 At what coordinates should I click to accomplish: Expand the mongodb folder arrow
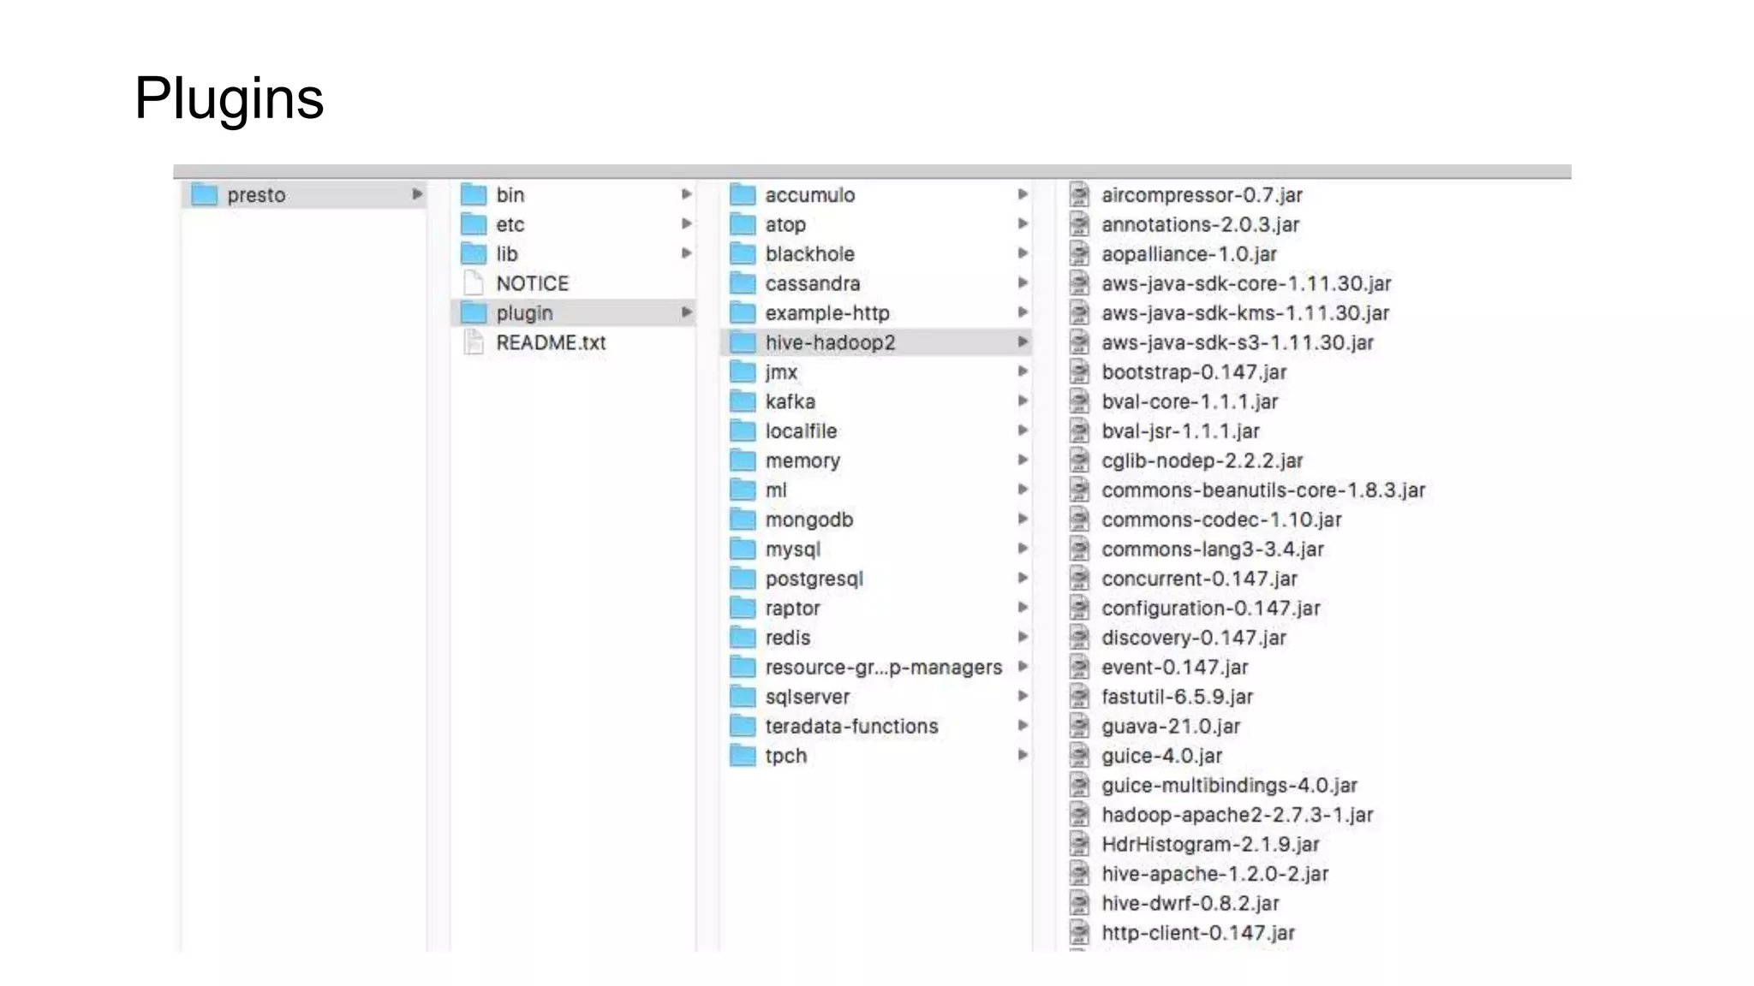(x=1023, y=519)
